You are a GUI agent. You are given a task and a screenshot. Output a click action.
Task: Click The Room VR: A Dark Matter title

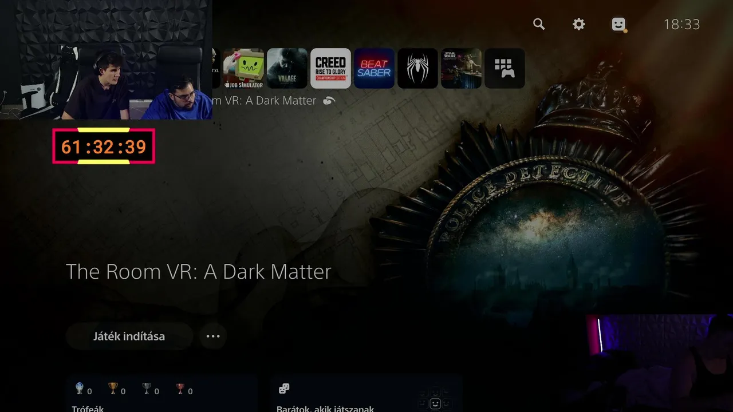(x=199, y=271)
